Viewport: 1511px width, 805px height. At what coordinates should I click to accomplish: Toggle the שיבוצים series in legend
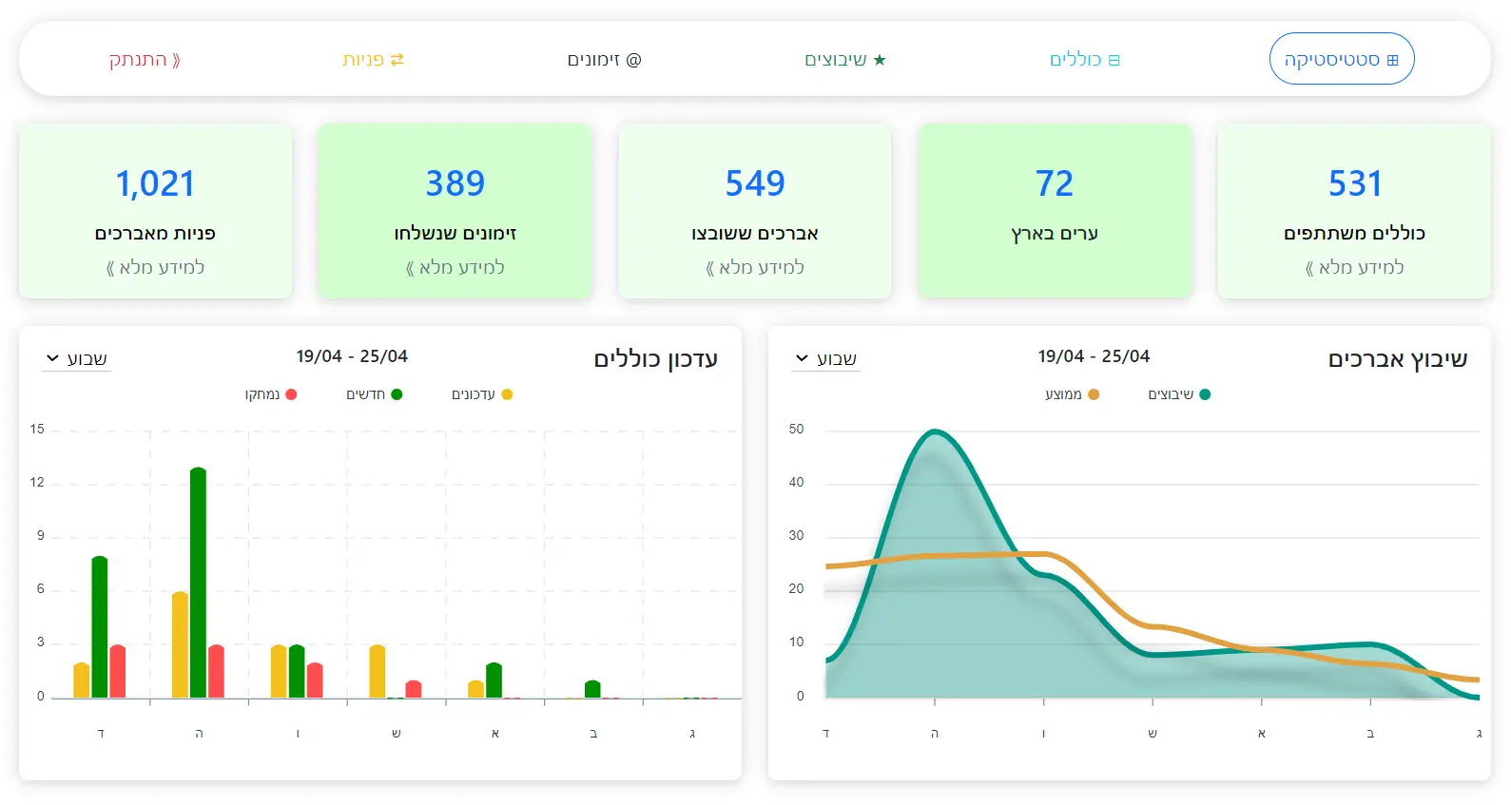point(1179,394)
